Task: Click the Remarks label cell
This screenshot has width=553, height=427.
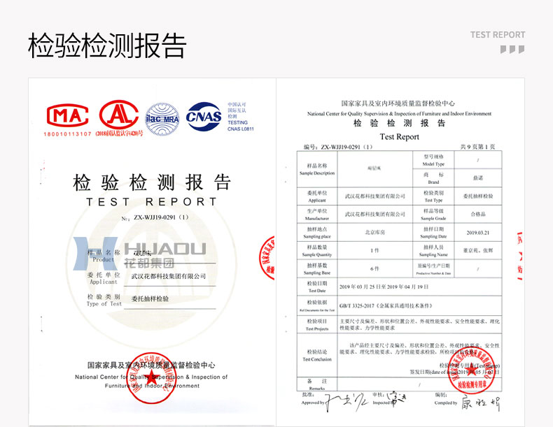Action: [317, 384]
